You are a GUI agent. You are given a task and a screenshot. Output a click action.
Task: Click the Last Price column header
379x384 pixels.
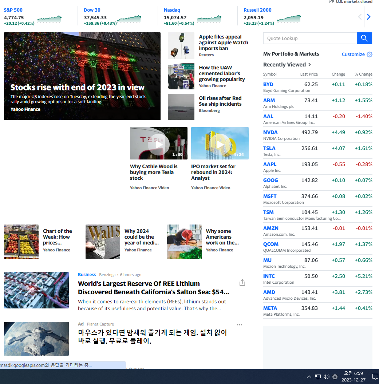click(309, 74)
